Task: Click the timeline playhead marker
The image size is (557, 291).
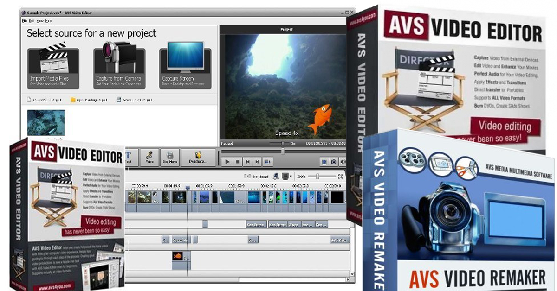Action: [188, 187]
